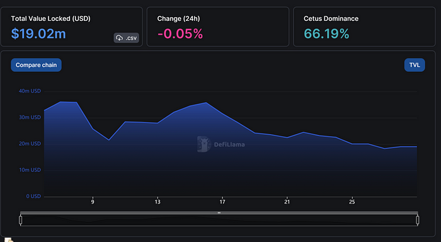
Task: Click the -0.05% change value
Action: point(180,34)
